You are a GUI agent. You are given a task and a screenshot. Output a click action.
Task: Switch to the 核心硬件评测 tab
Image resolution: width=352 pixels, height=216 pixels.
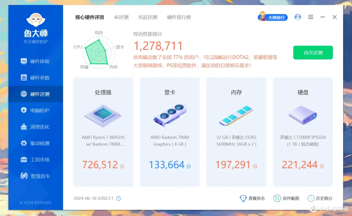tap(90, 17)
